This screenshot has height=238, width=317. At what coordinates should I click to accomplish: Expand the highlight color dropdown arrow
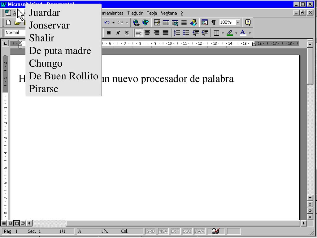(236, 33)
